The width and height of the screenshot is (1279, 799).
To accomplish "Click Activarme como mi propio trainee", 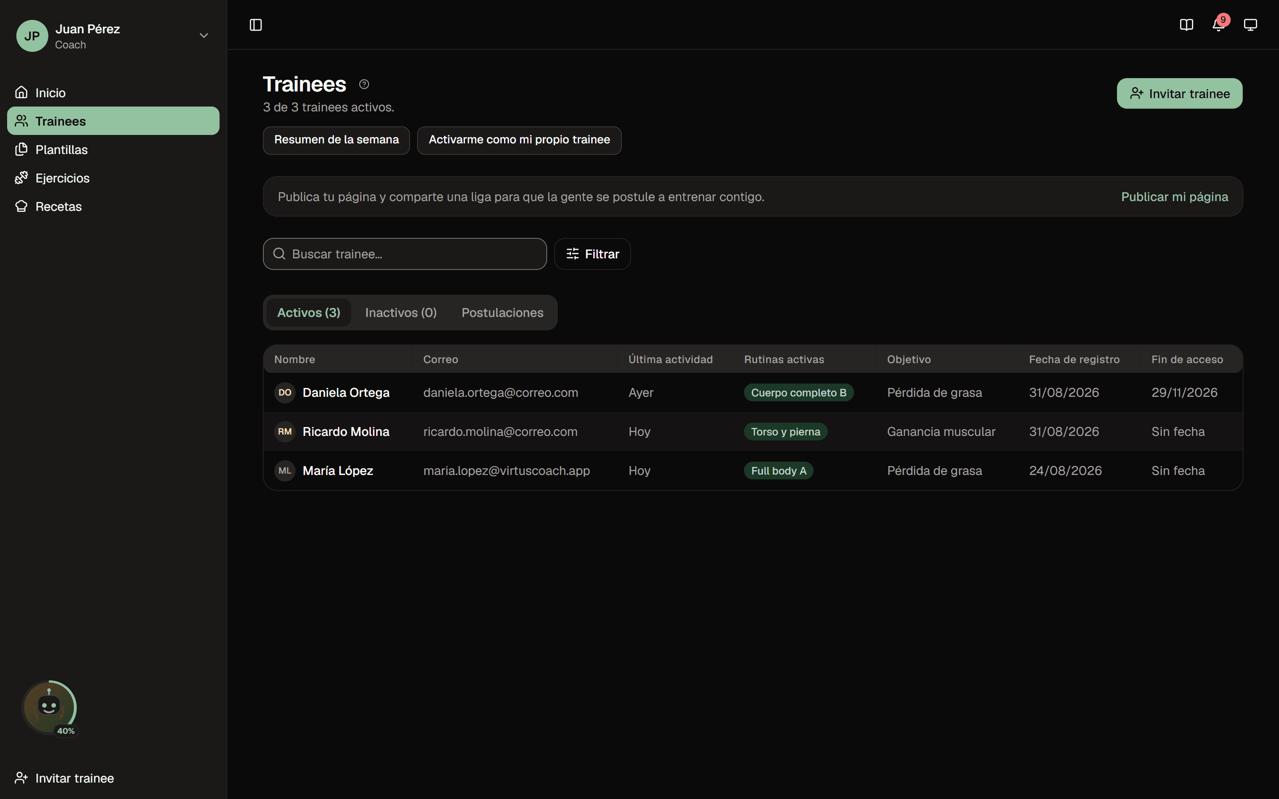I will tap(519, 140).
